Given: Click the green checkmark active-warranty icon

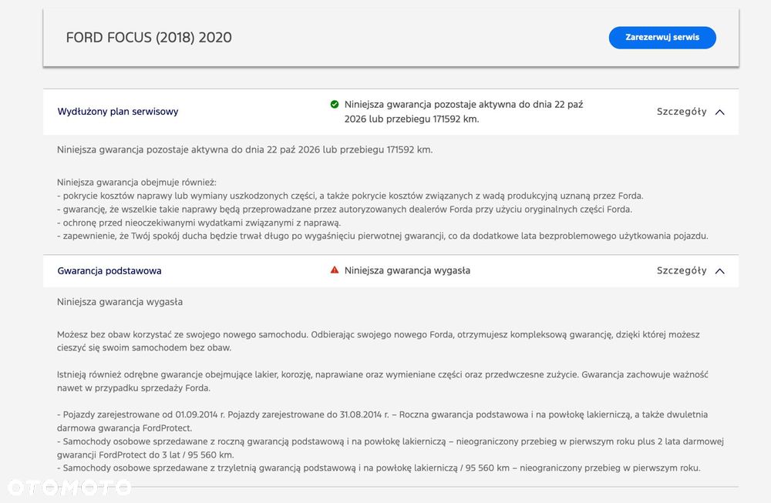Looking at the screenshot, I should (335, 104).
